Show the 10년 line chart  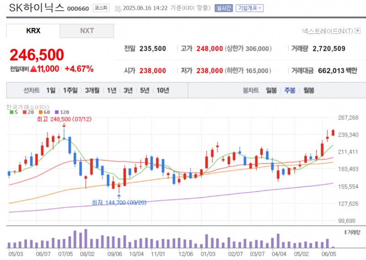(162, 90)
